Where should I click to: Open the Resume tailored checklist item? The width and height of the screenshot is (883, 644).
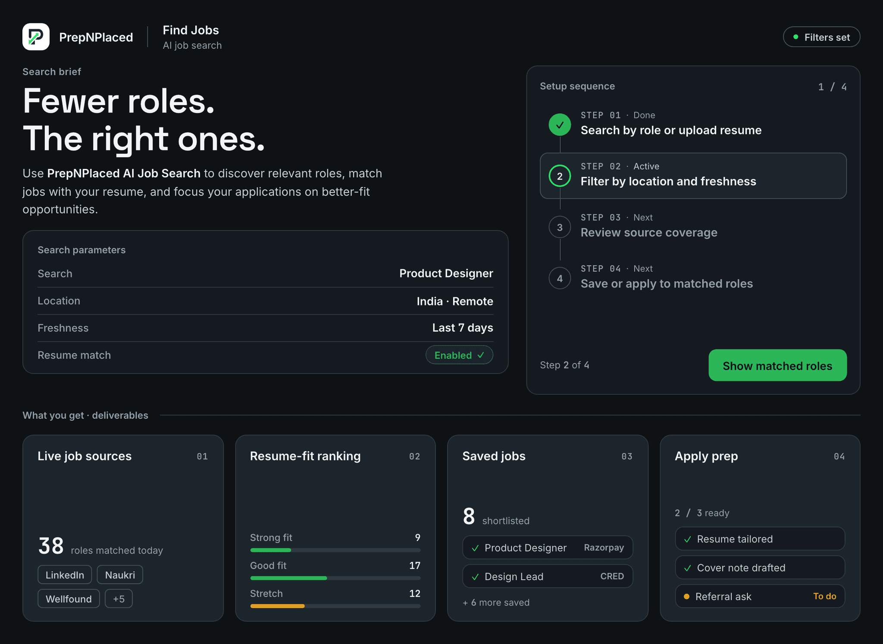(760, 539)
